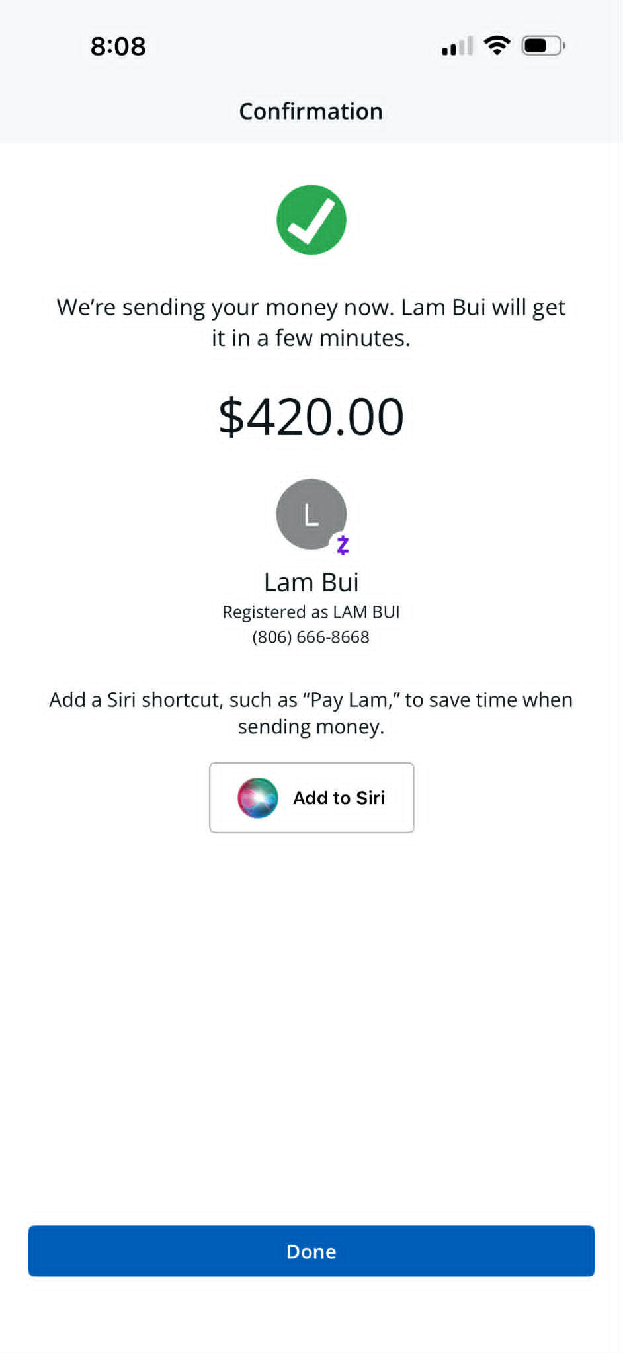The width and height of the screenshot is (623, 1353).
Task: Tap the colorful Siri orb icon
Action: pos(258,798)
